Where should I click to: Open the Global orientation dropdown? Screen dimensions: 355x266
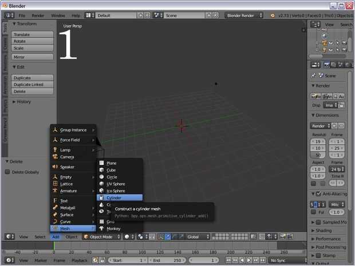(198, 237)
